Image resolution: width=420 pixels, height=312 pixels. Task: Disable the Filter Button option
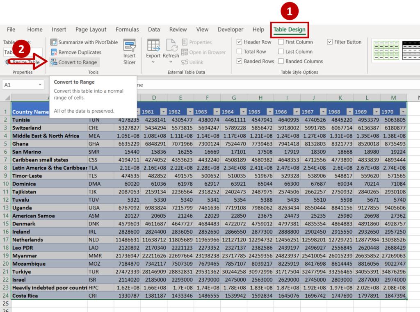click(330, 42)
